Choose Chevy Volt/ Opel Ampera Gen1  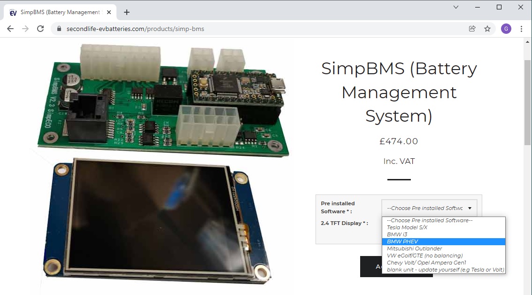point(443,263)
